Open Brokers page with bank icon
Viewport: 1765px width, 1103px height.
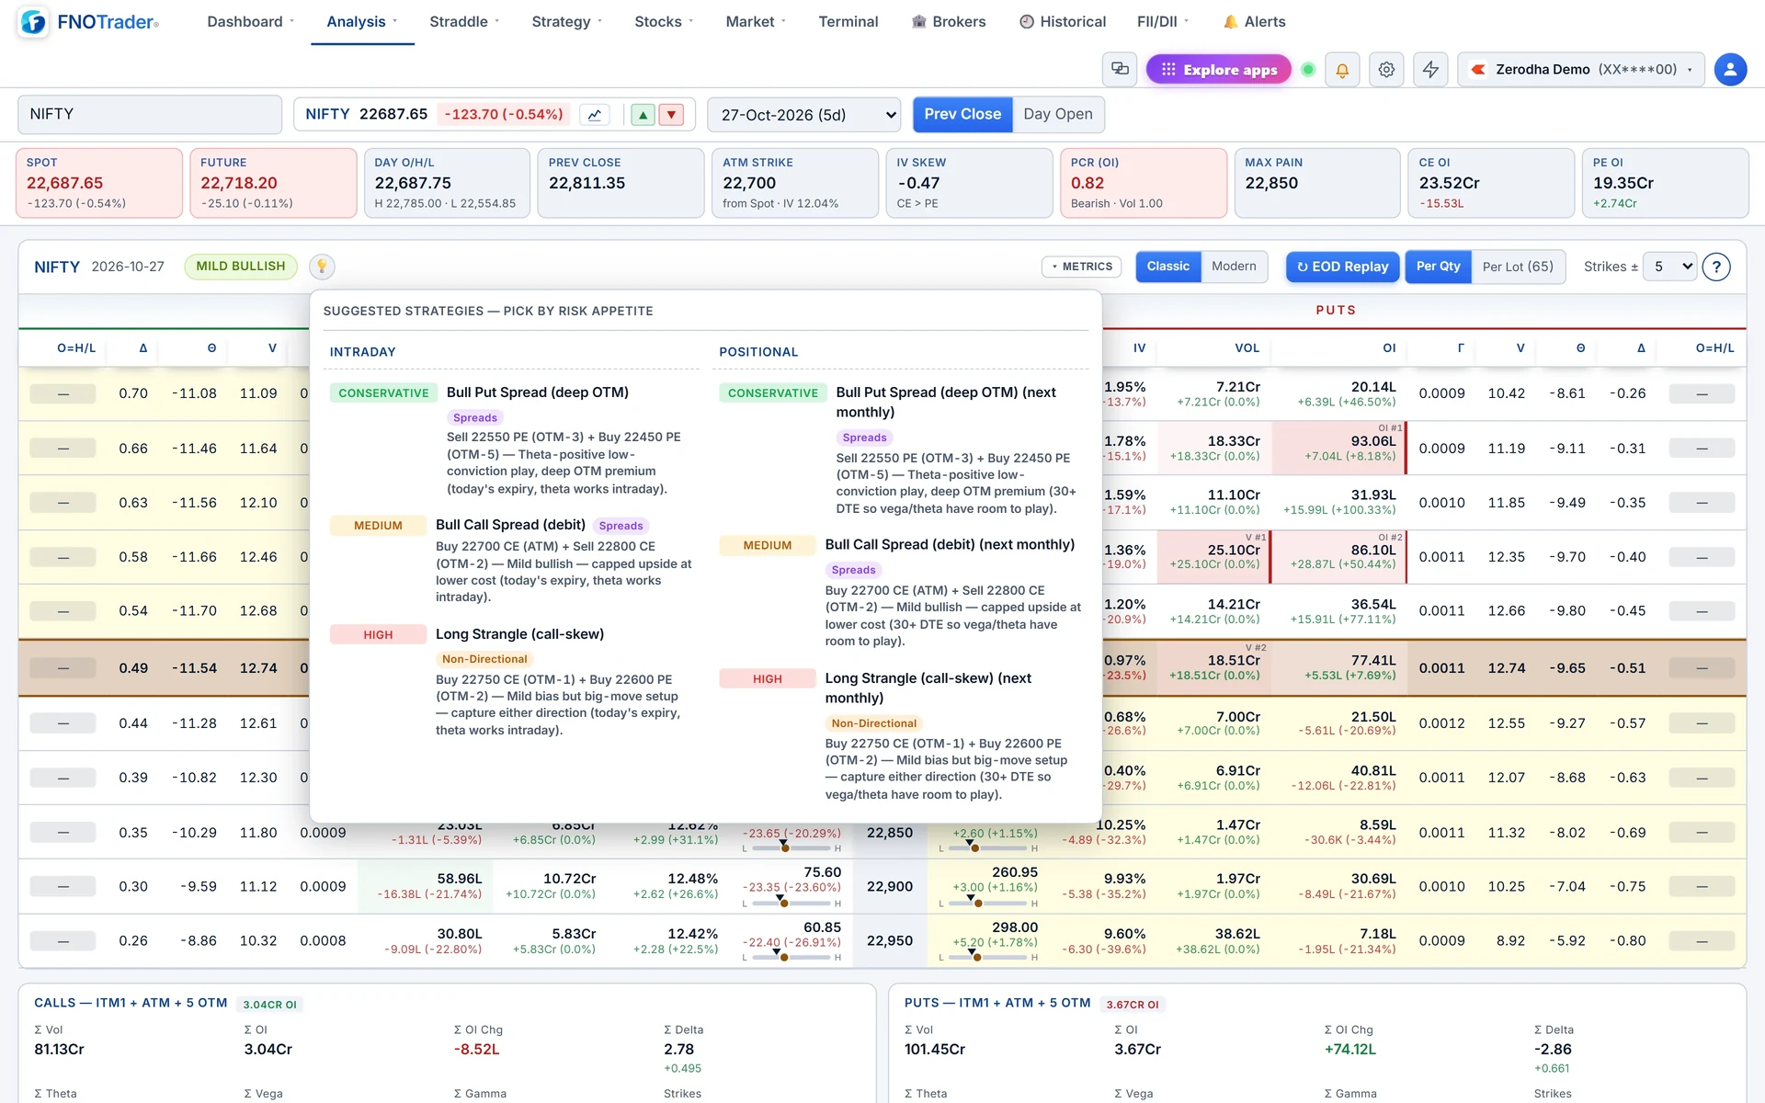tap(948, 22)
